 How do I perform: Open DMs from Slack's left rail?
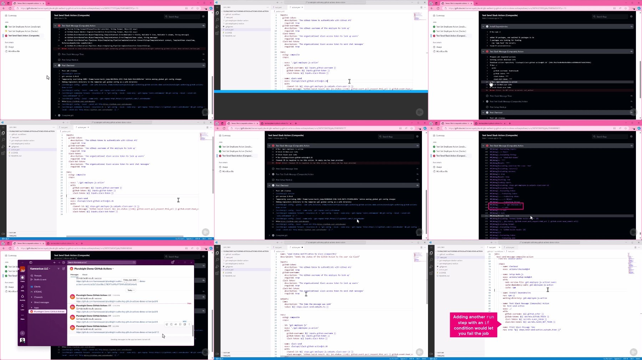22,287
